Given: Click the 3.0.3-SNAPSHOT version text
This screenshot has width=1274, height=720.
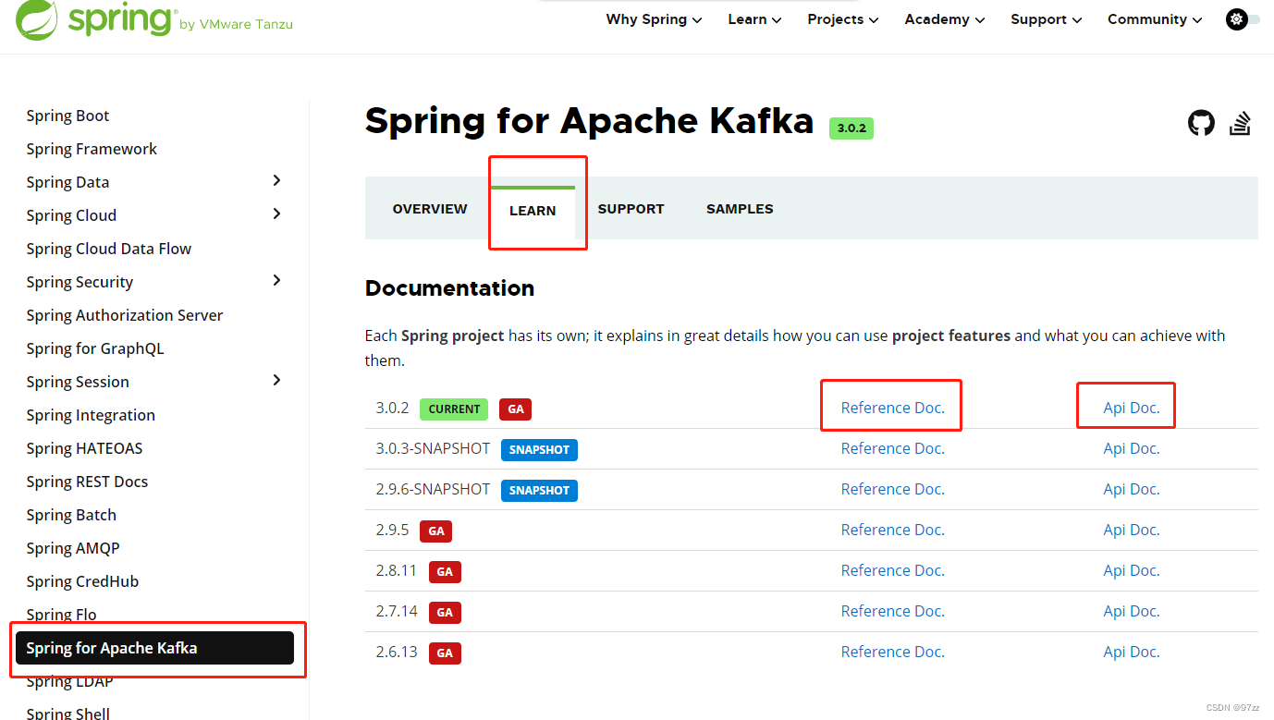Looking at the screenshot, I should point(433,448).
